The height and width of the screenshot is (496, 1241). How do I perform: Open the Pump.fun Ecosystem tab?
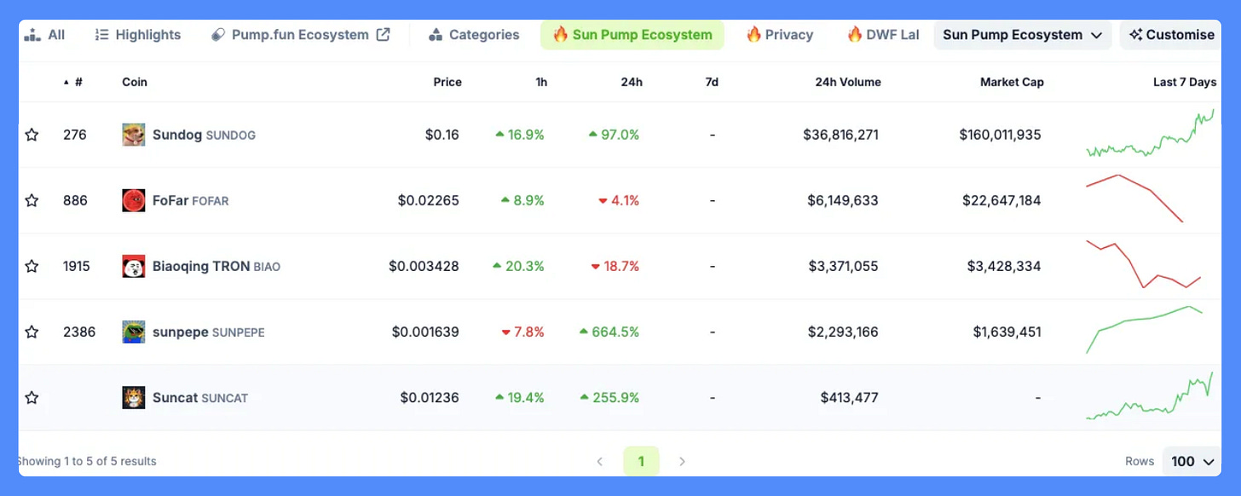(x=300, y=35)
